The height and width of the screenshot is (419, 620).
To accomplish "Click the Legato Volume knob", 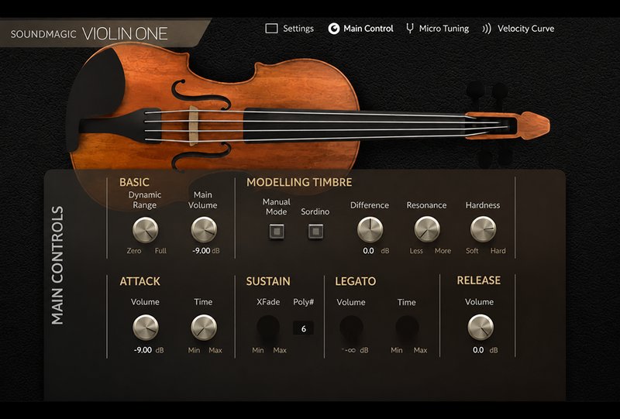I will (351, 328).
